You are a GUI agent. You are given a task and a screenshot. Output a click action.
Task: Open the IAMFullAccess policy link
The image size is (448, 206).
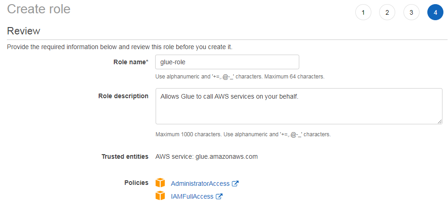coord(192,196)
